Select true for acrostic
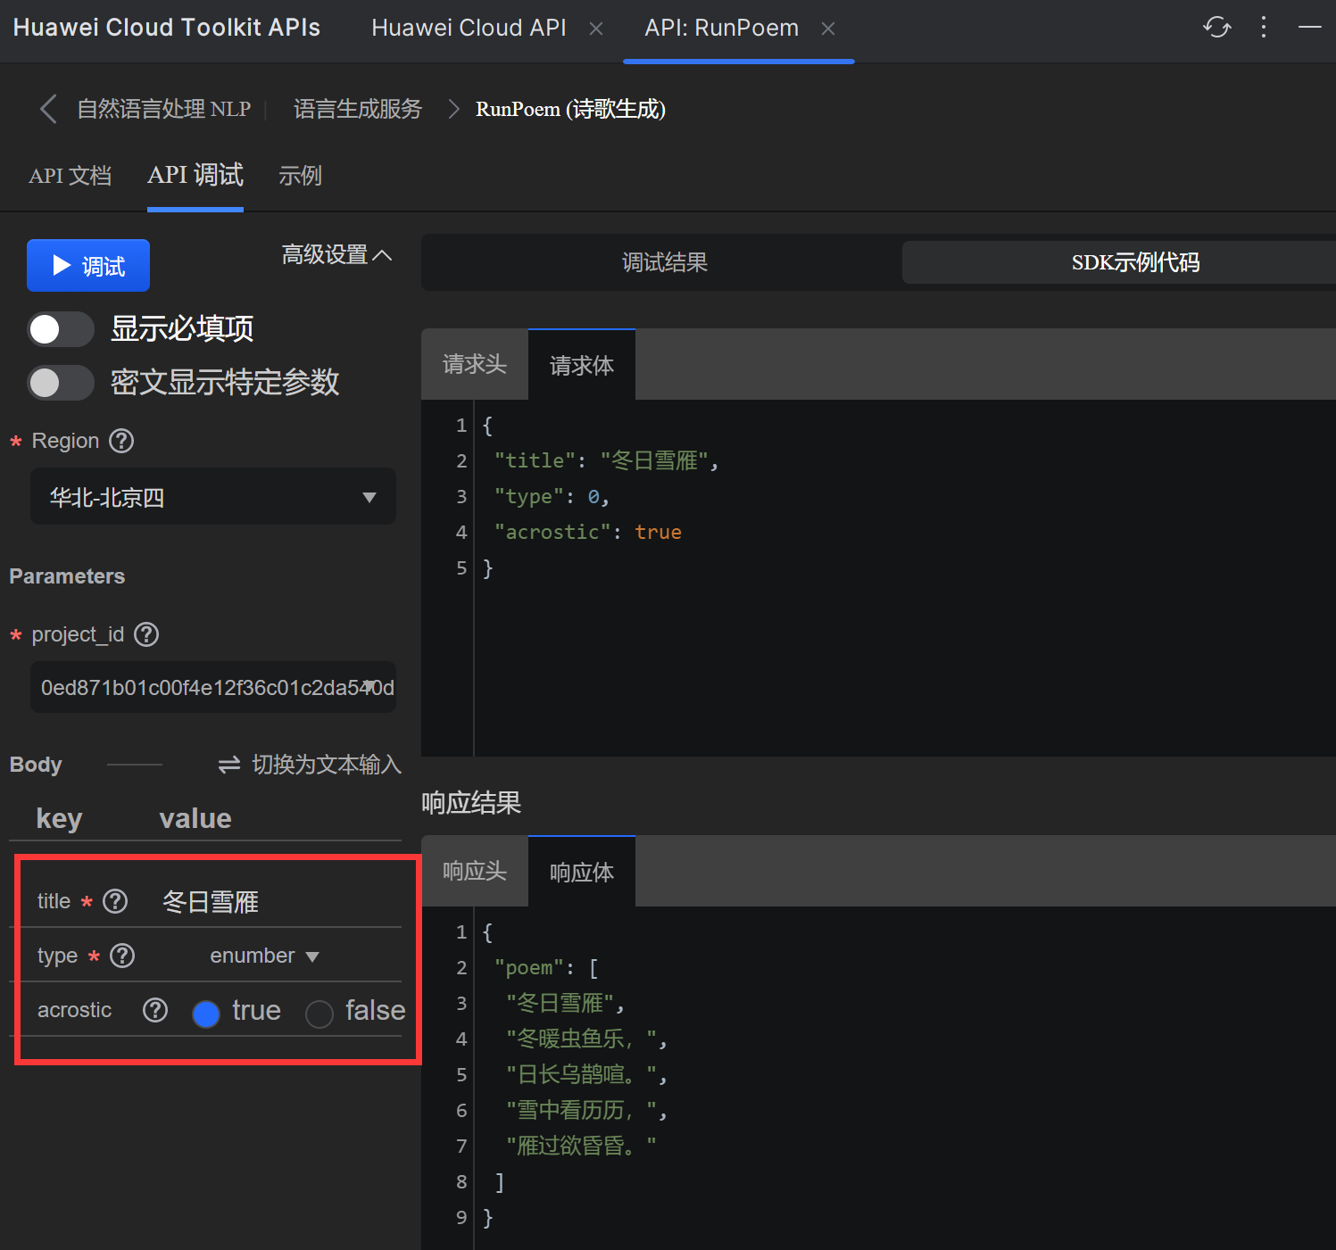This screenshot has height=1250, width=1336. pos(206,1014)
